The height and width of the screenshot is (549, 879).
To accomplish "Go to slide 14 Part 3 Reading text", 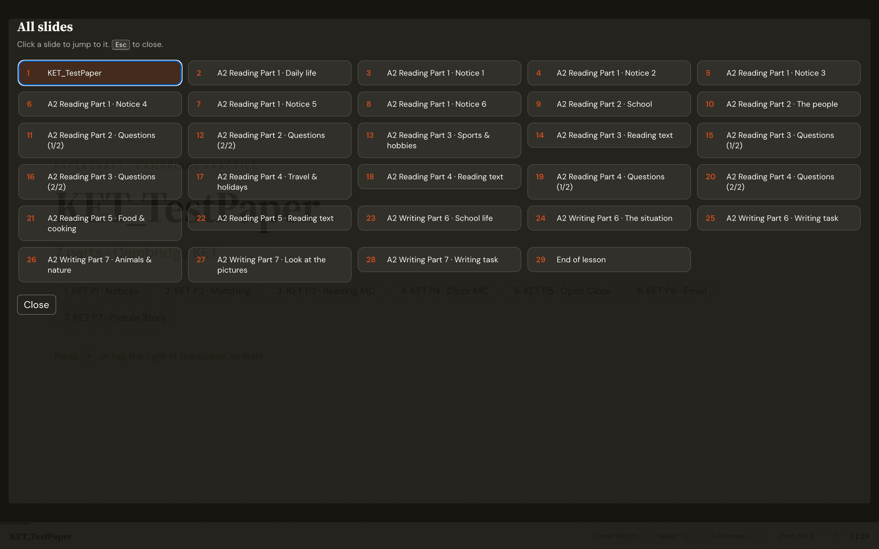I will point(609,135).
